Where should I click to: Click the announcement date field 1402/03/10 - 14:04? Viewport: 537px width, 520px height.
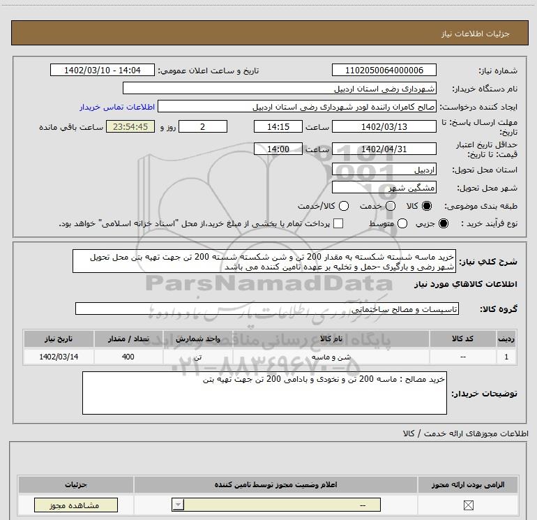pyautogui.click(x=103, y=70)
